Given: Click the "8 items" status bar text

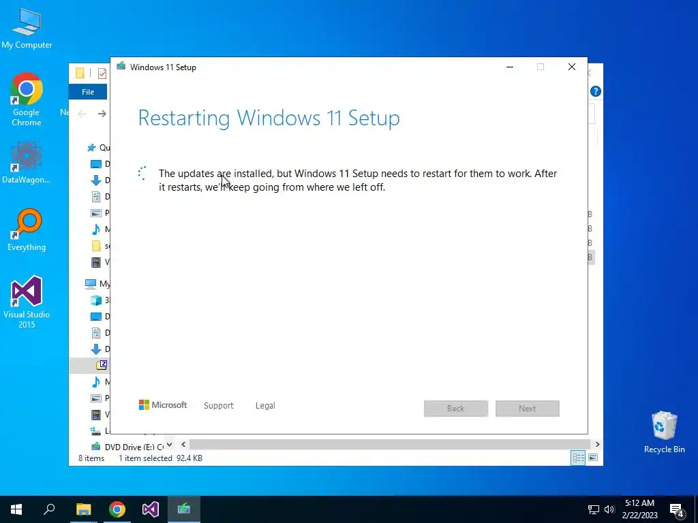Looking at the screenshot, I should point(91,458).
